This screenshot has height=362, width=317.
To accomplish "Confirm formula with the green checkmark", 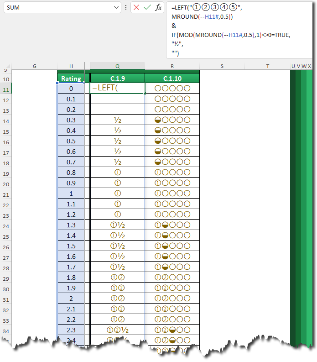I will click(147, 7).
